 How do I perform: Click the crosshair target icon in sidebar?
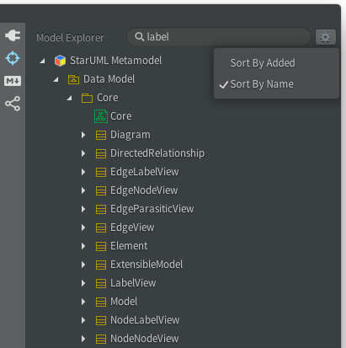click(x=13, y=58)
